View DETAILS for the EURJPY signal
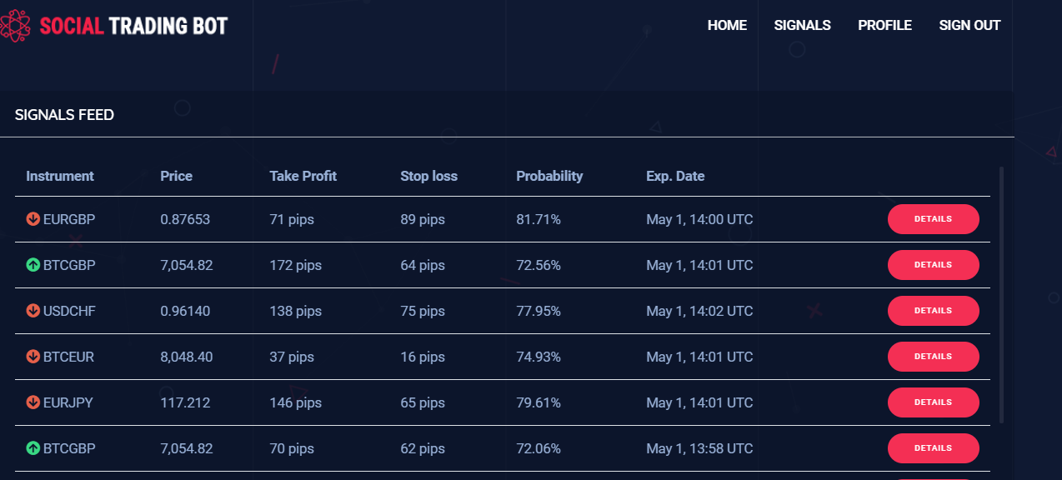This screenshot has width=1062, height=480. pyautogui.click(x=933, y=402)
